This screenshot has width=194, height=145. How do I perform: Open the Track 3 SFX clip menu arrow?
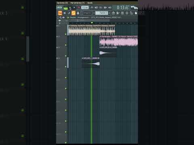coord(100,48)
